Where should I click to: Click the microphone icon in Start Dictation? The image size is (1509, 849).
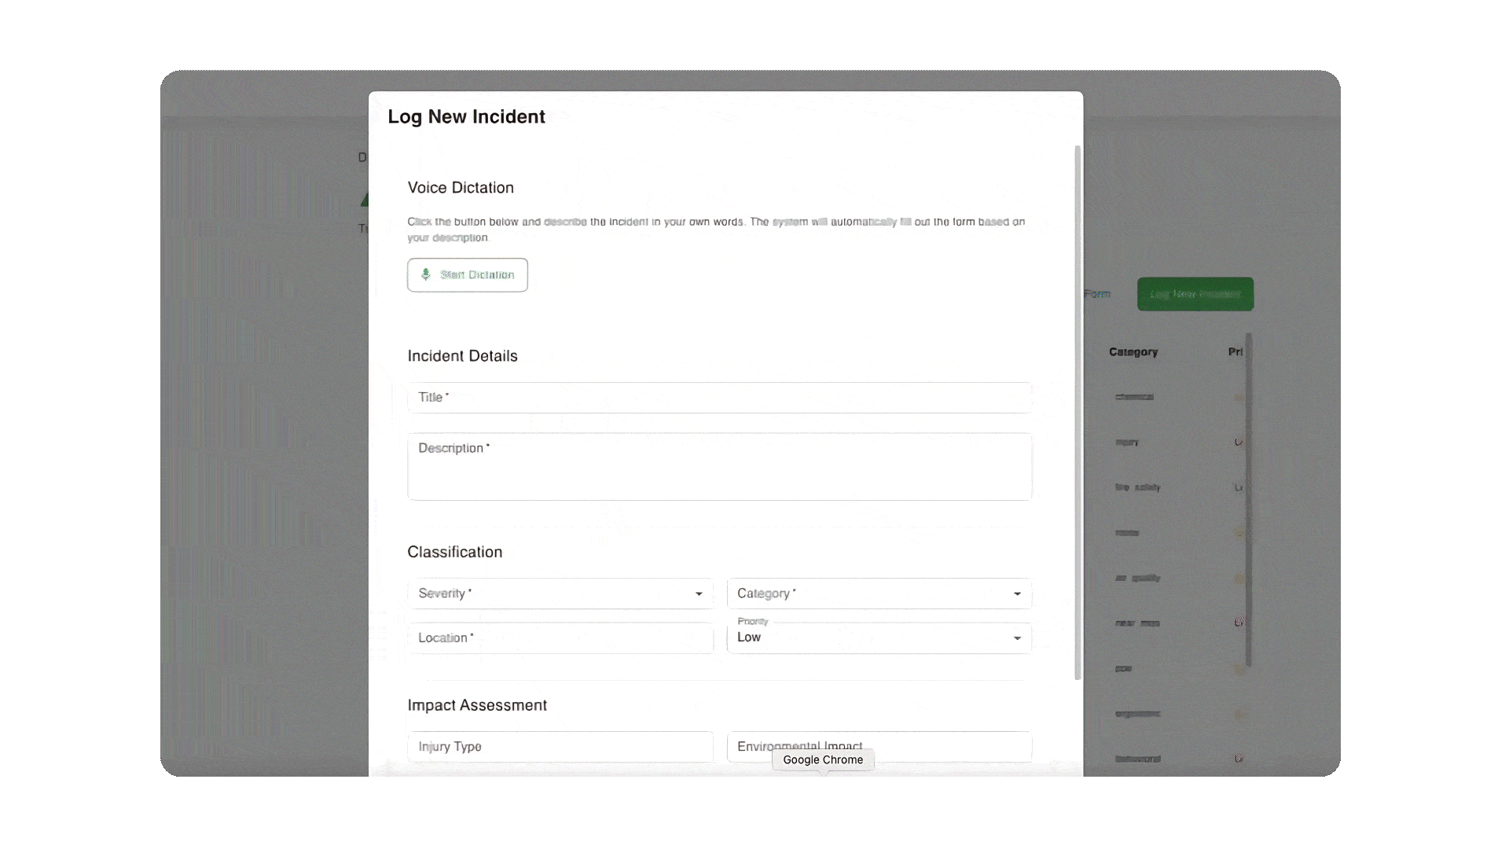426,274
